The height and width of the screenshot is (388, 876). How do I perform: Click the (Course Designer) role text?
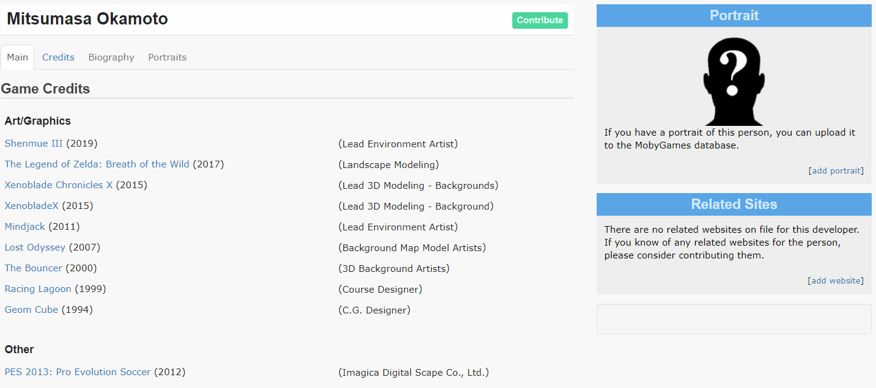(380, 290)
